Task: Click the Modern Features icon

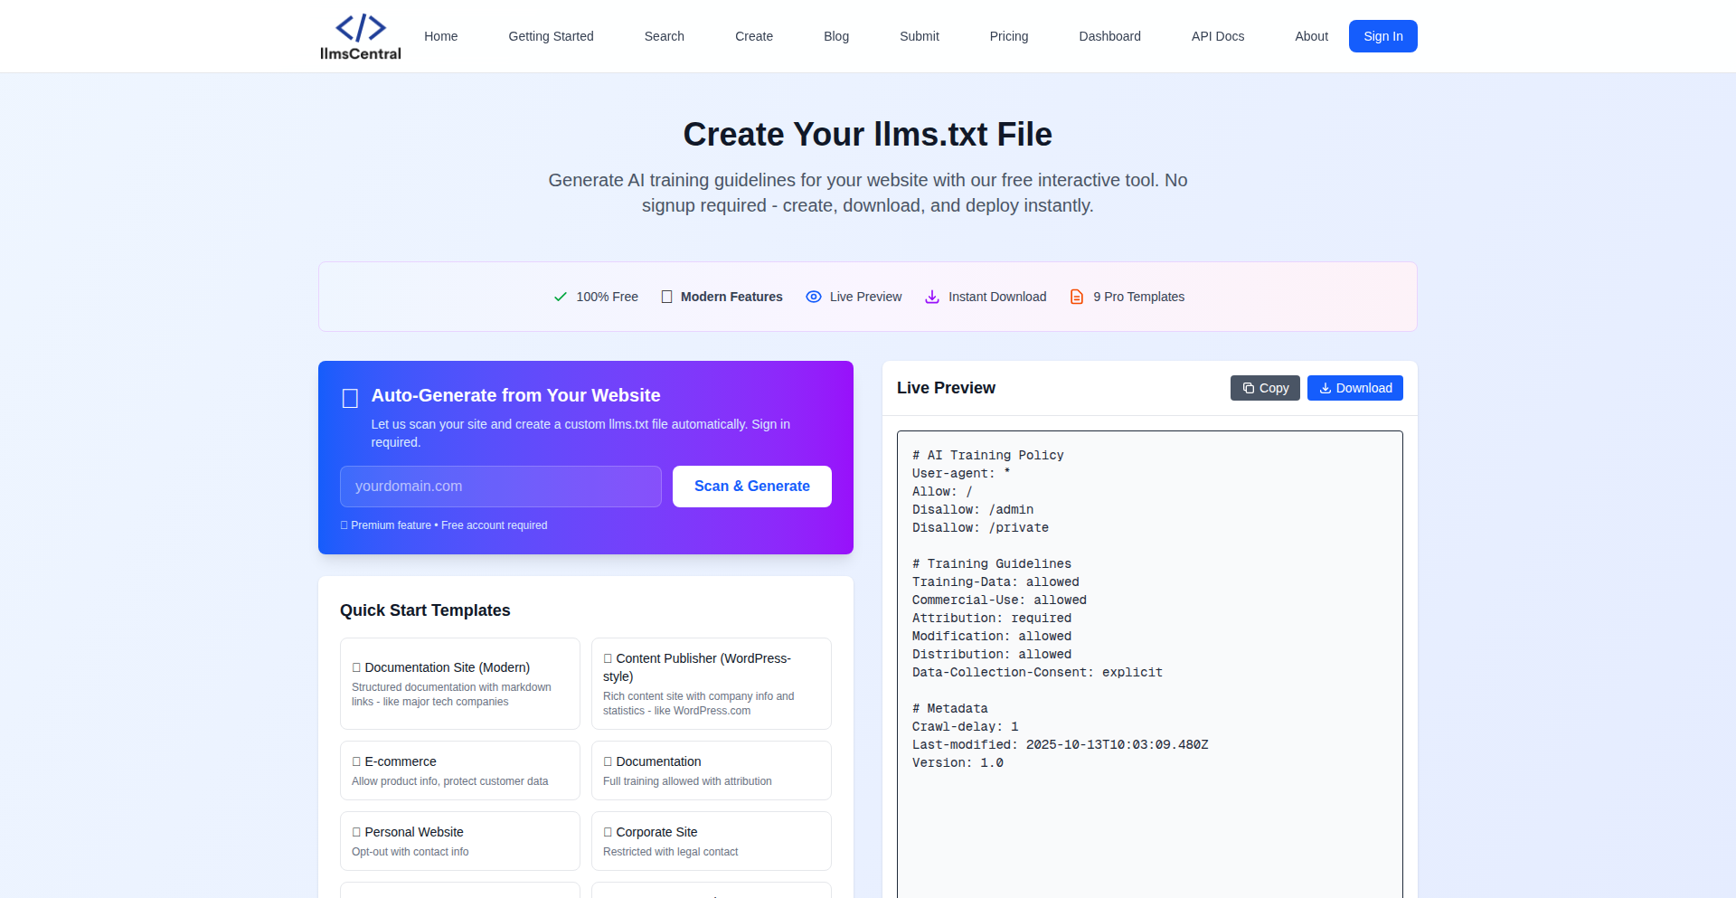Action: pyautogui.click(x=666, y=297)
